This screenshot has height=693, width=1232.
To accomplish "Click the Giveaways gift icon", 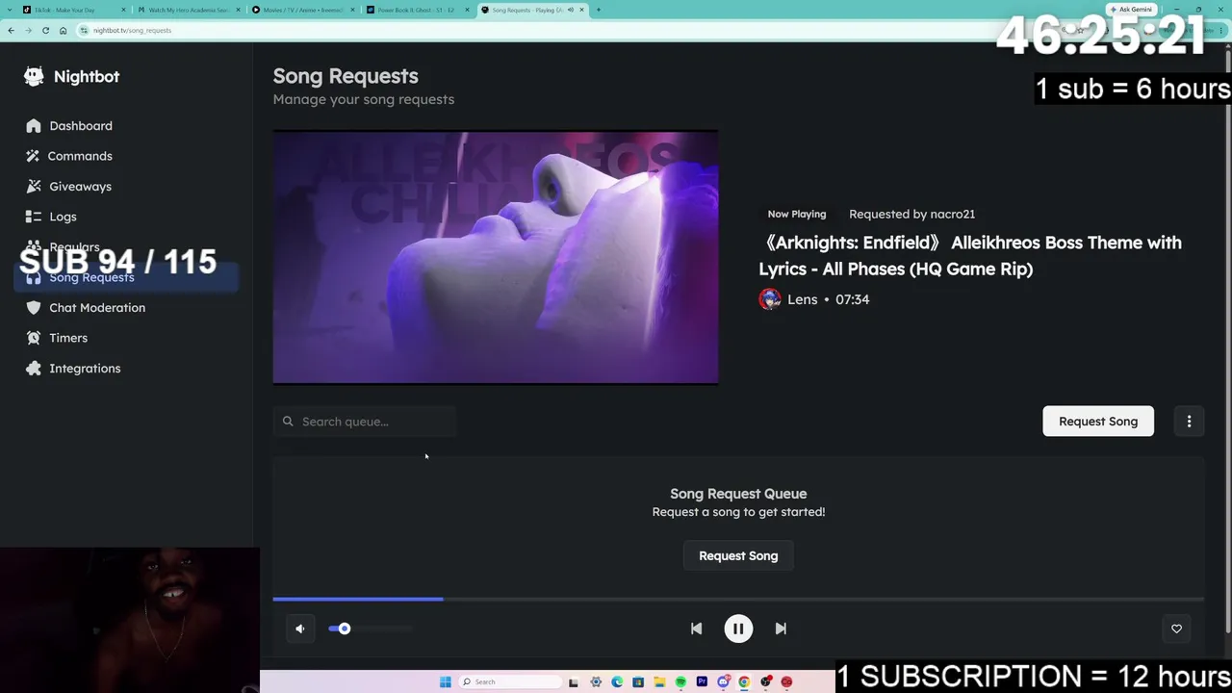I will [x=34, y=187].
